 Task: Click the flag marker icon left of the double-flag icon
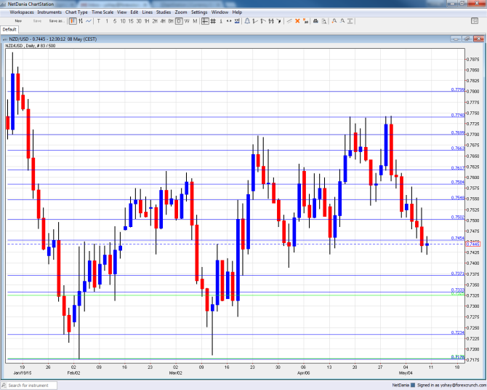(263, 21)
